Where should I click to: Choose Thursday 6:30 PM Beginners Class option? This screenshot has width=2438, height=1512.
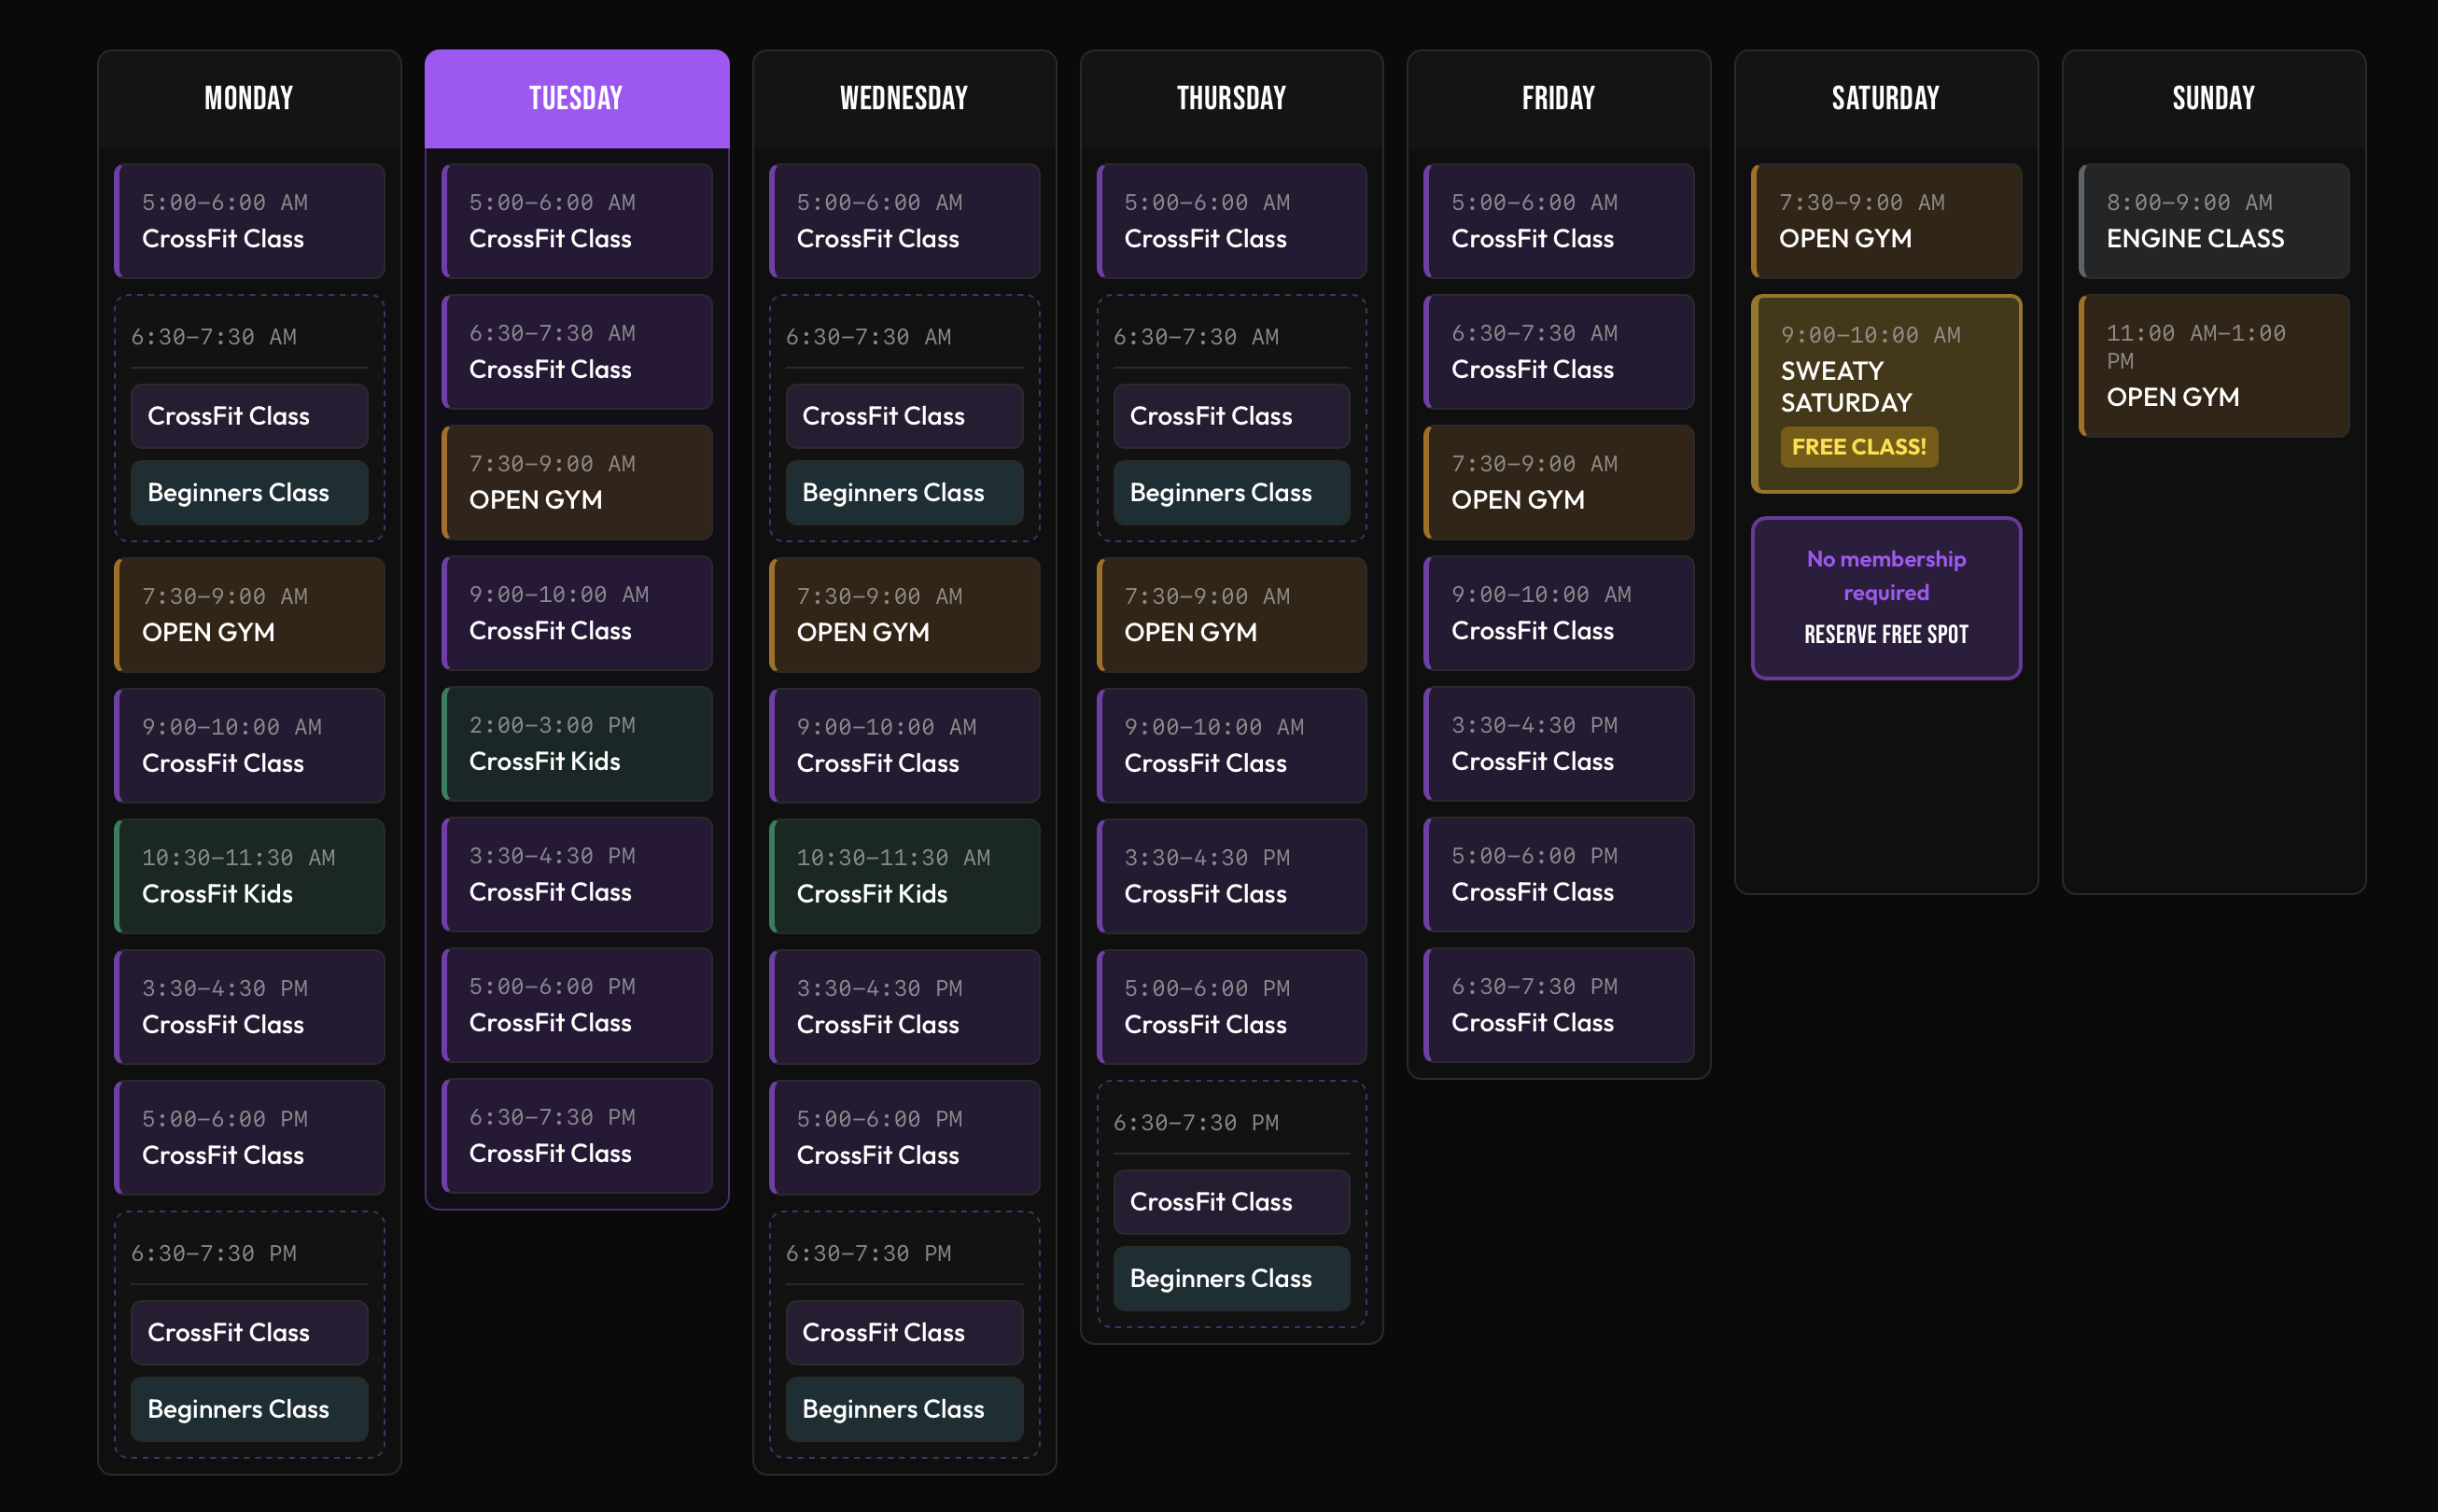1231,1278
